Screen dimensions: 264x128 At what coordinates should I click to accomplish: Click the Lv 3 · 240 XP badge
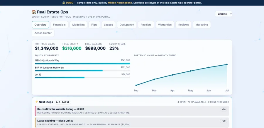coord(63,102)
